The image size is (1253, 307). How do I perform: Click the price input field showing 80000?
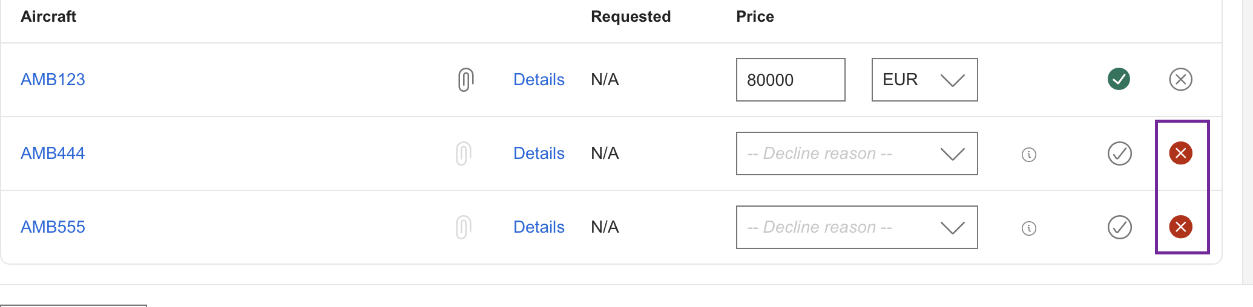[790, 80]
